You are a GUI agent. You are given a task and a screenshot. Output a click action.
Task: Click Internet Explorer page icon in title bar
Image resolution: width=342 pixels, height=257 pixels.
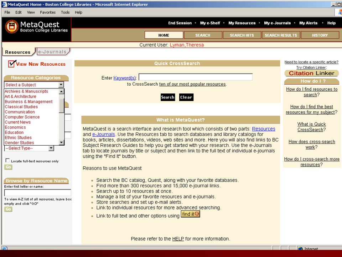(x=4, y=4)
